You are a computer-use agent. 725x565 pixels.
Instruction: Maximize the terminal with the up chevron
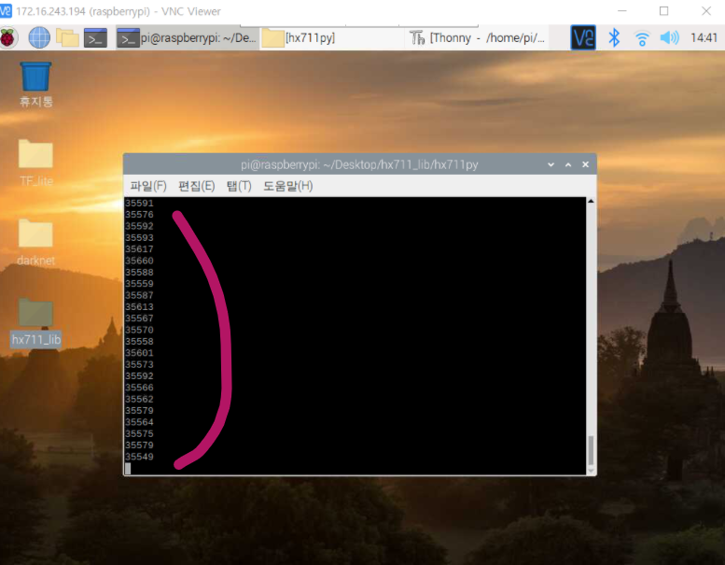(x=568, y=164)
